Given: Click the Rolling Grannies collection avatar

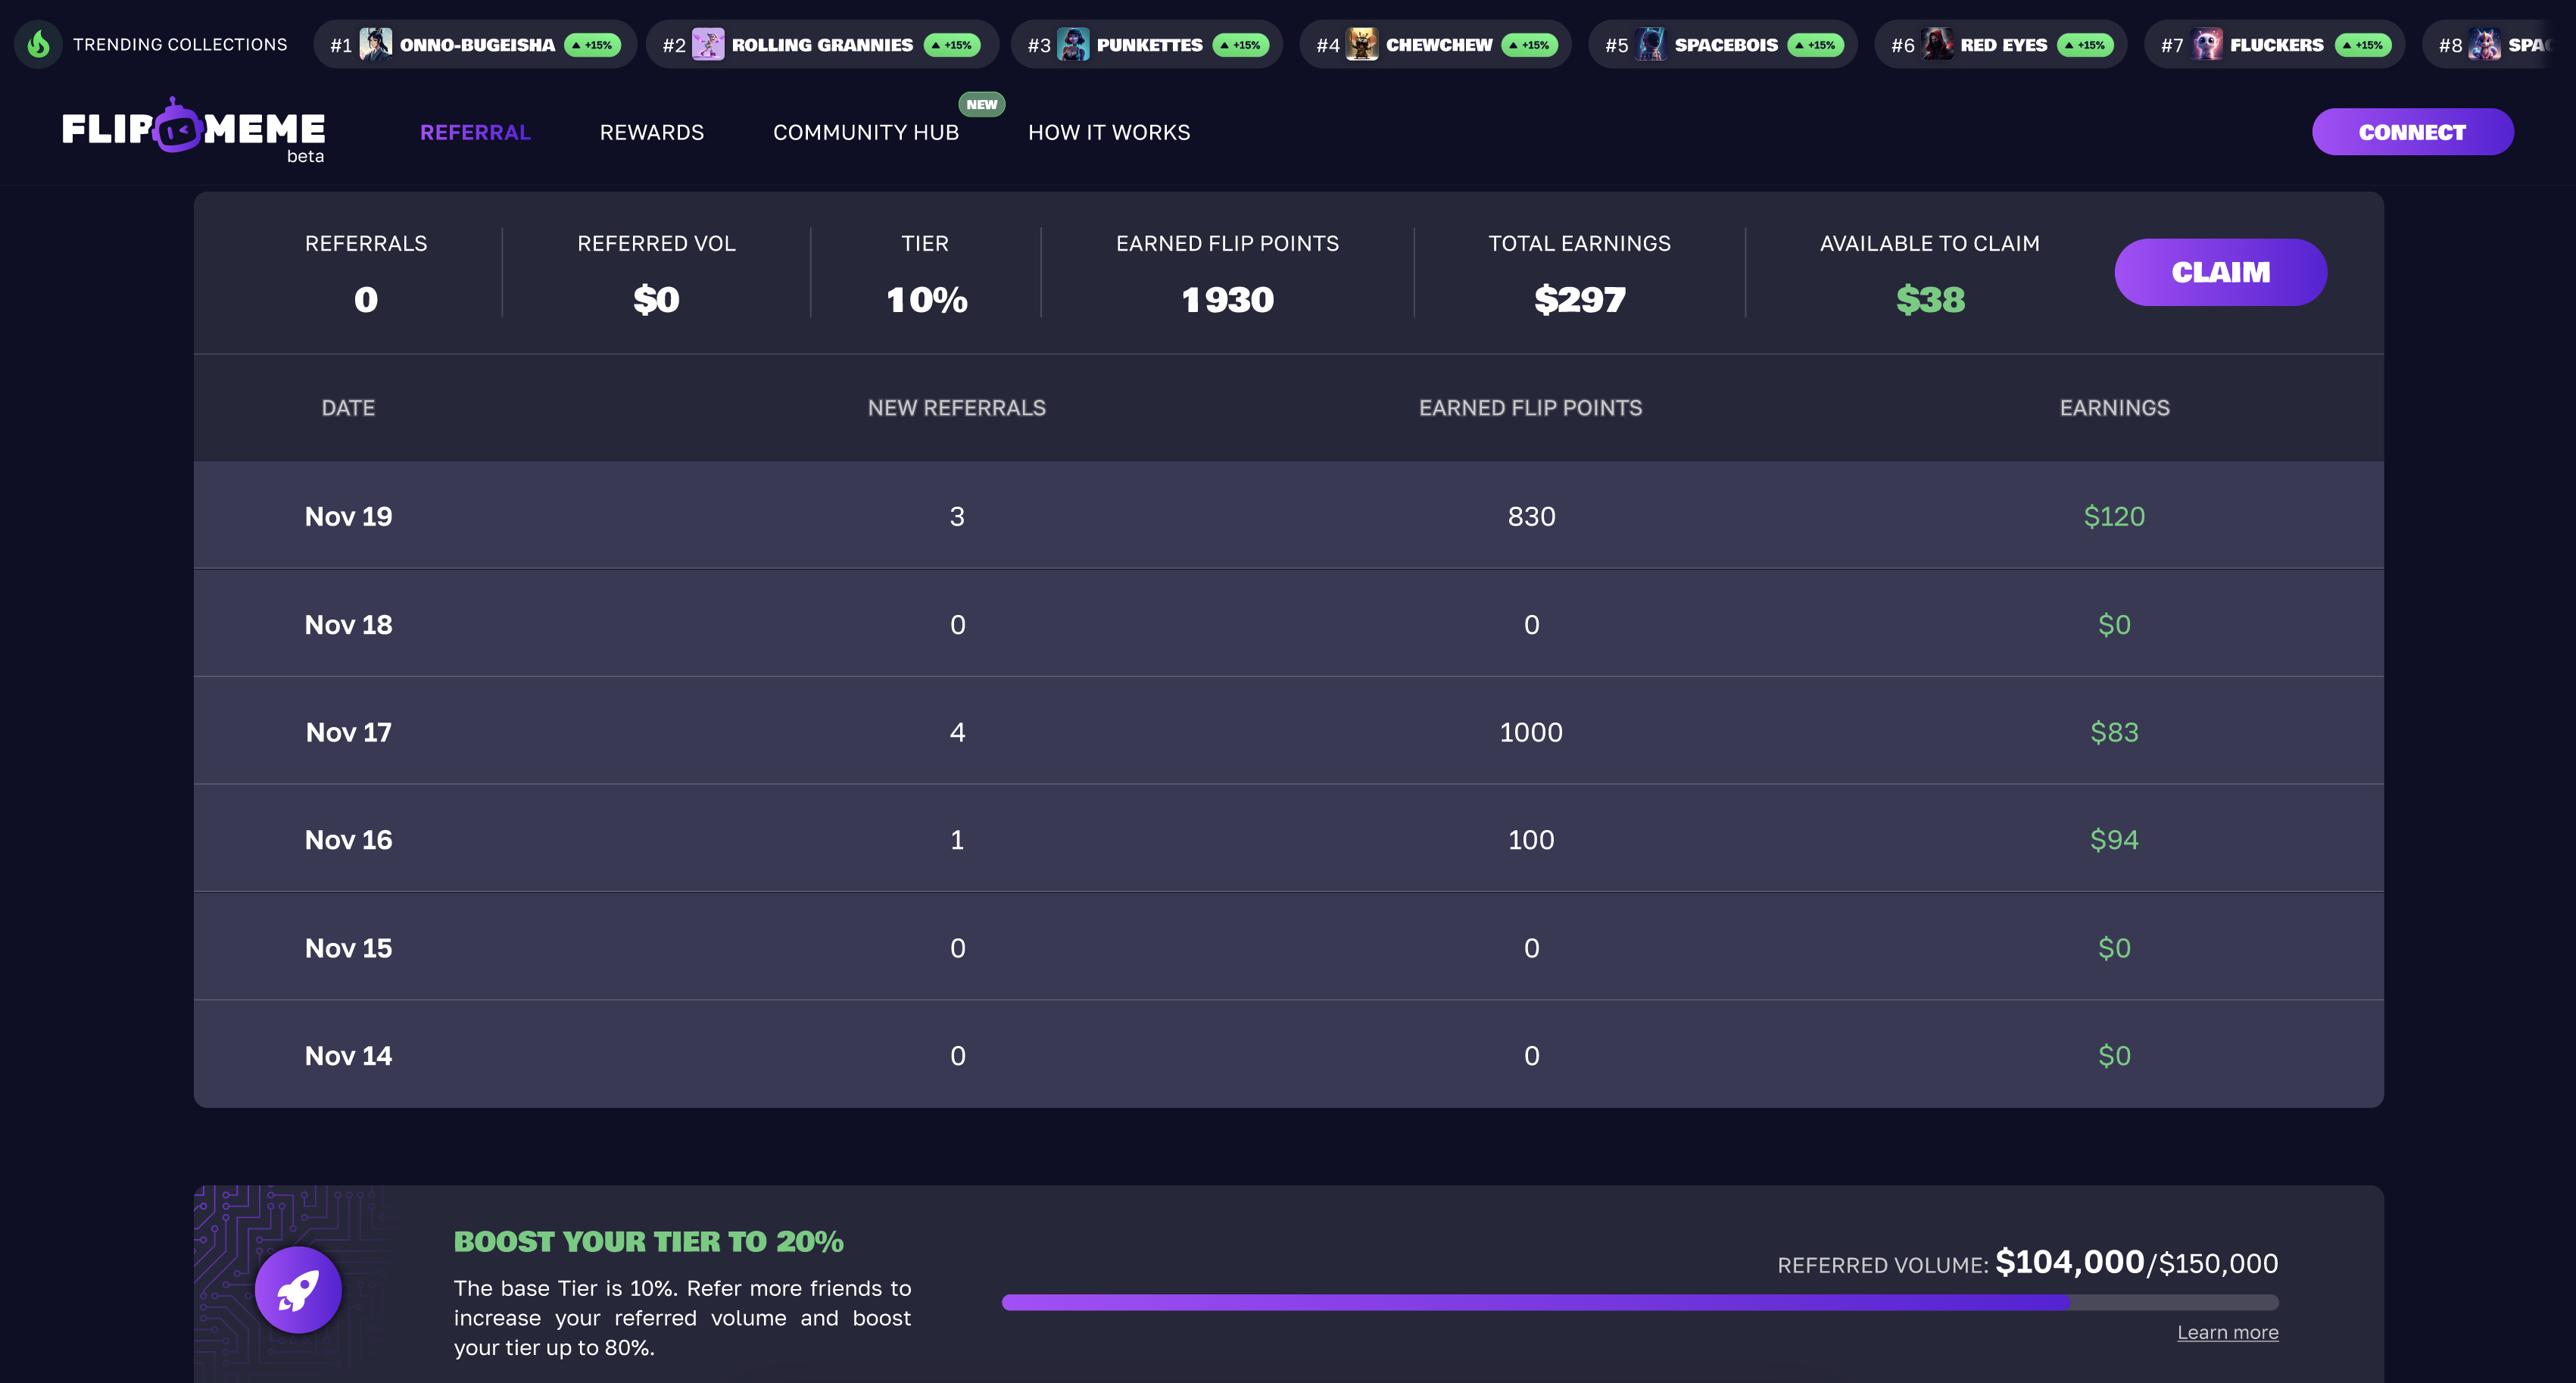Looking at the screenshot, I should (708, 44).
